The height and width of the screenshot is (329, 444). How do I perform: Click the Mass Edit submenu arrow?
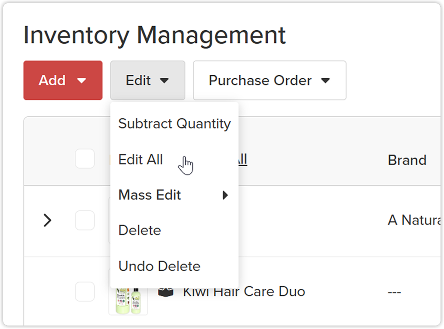225,195
